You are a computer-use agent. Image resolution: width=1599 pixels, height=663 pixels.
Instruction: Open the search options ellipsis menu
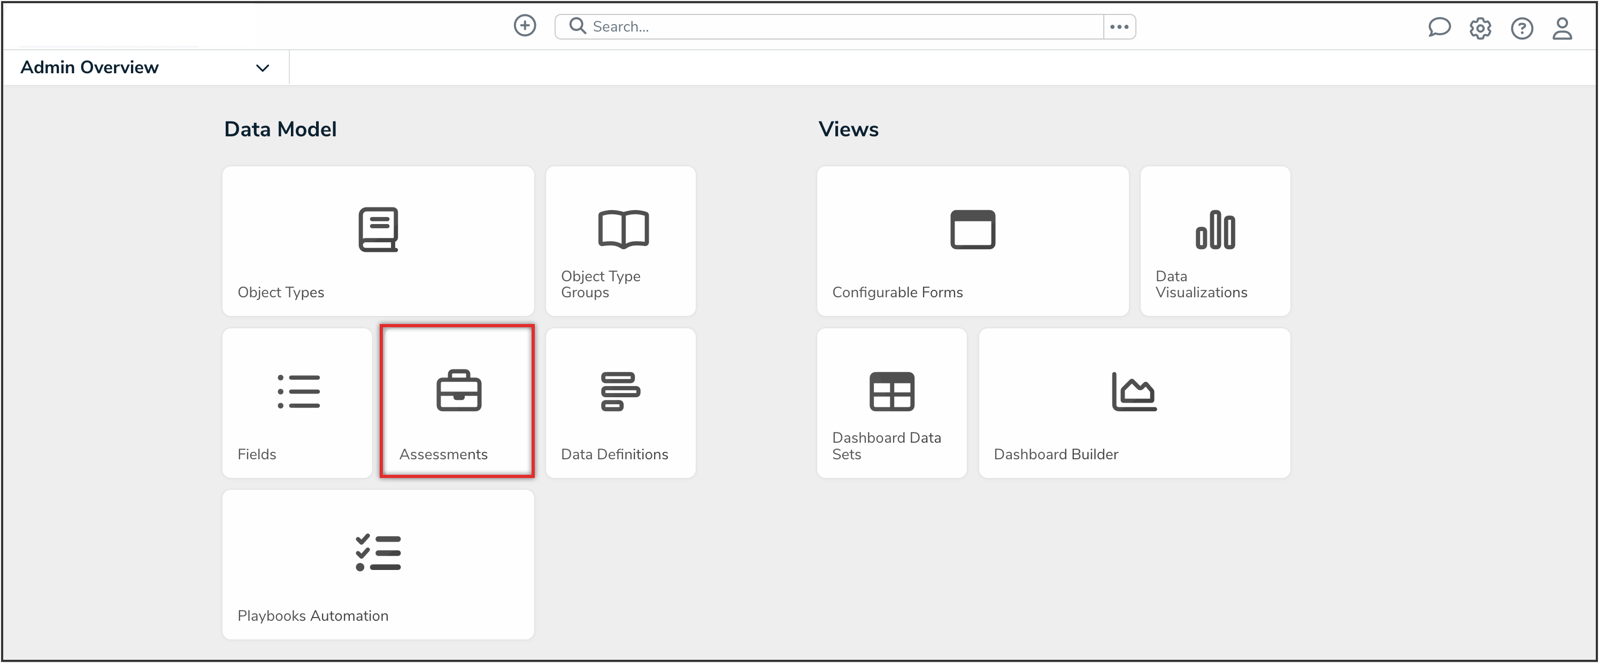tap(1119, 27)
